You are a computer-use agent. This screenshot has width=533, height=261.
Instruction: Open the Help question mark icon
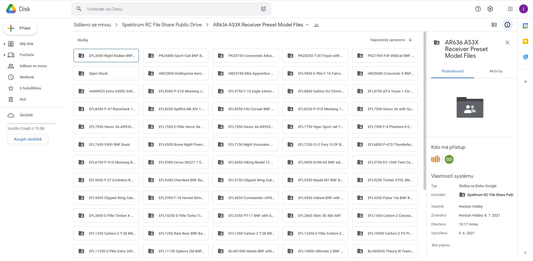(x=478, y=9)
